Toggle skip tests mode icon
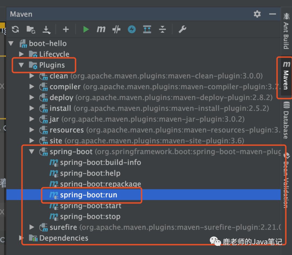The width and height of the screenshot is (292, 255). coord(116,29)
